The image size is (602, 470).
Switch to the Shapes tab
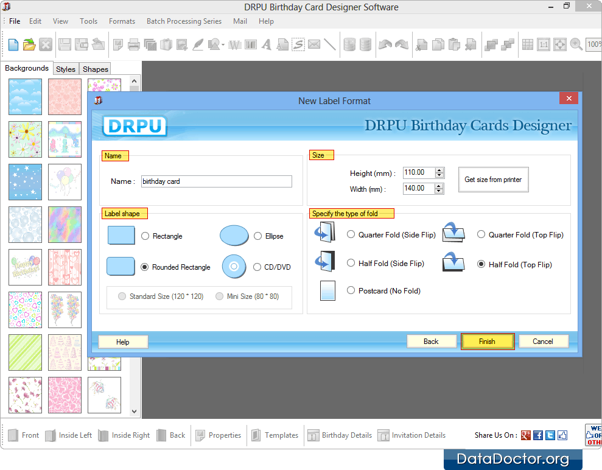95,69
